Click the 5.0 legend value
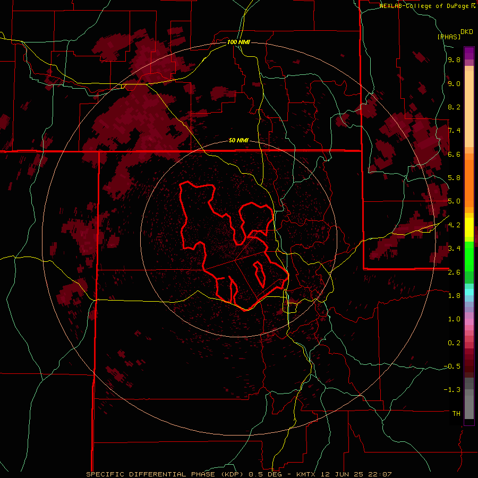478x478 pixels. click(x=454, y=201)
